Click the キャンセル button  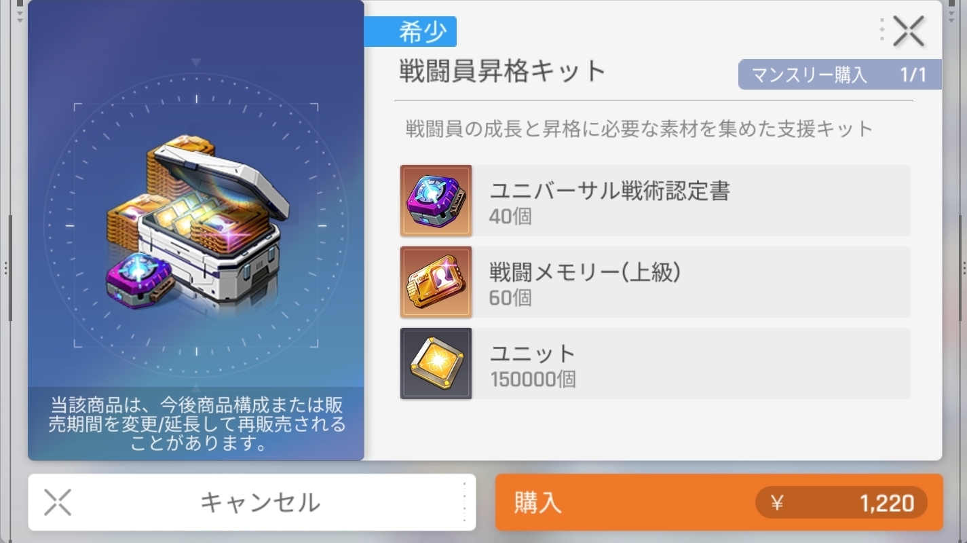(x=252, y=502)
